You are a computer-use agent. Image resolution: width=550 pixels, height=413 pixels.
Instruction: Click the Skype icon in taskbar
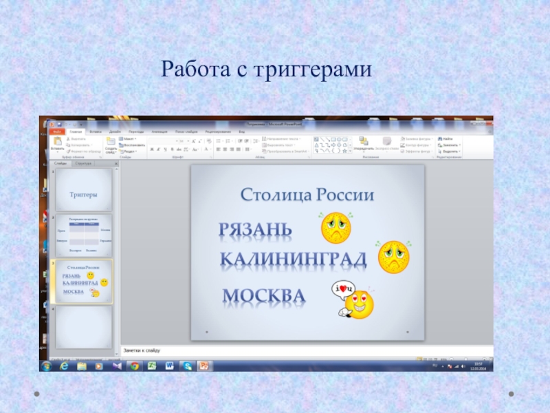(x=186, y=366)
